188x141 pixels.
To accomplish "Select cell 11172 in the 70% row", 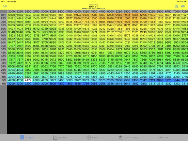I will click(127, 36).
